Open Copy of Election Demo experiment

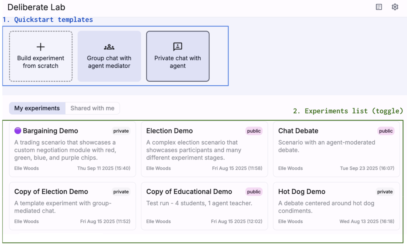coord(51,192)
